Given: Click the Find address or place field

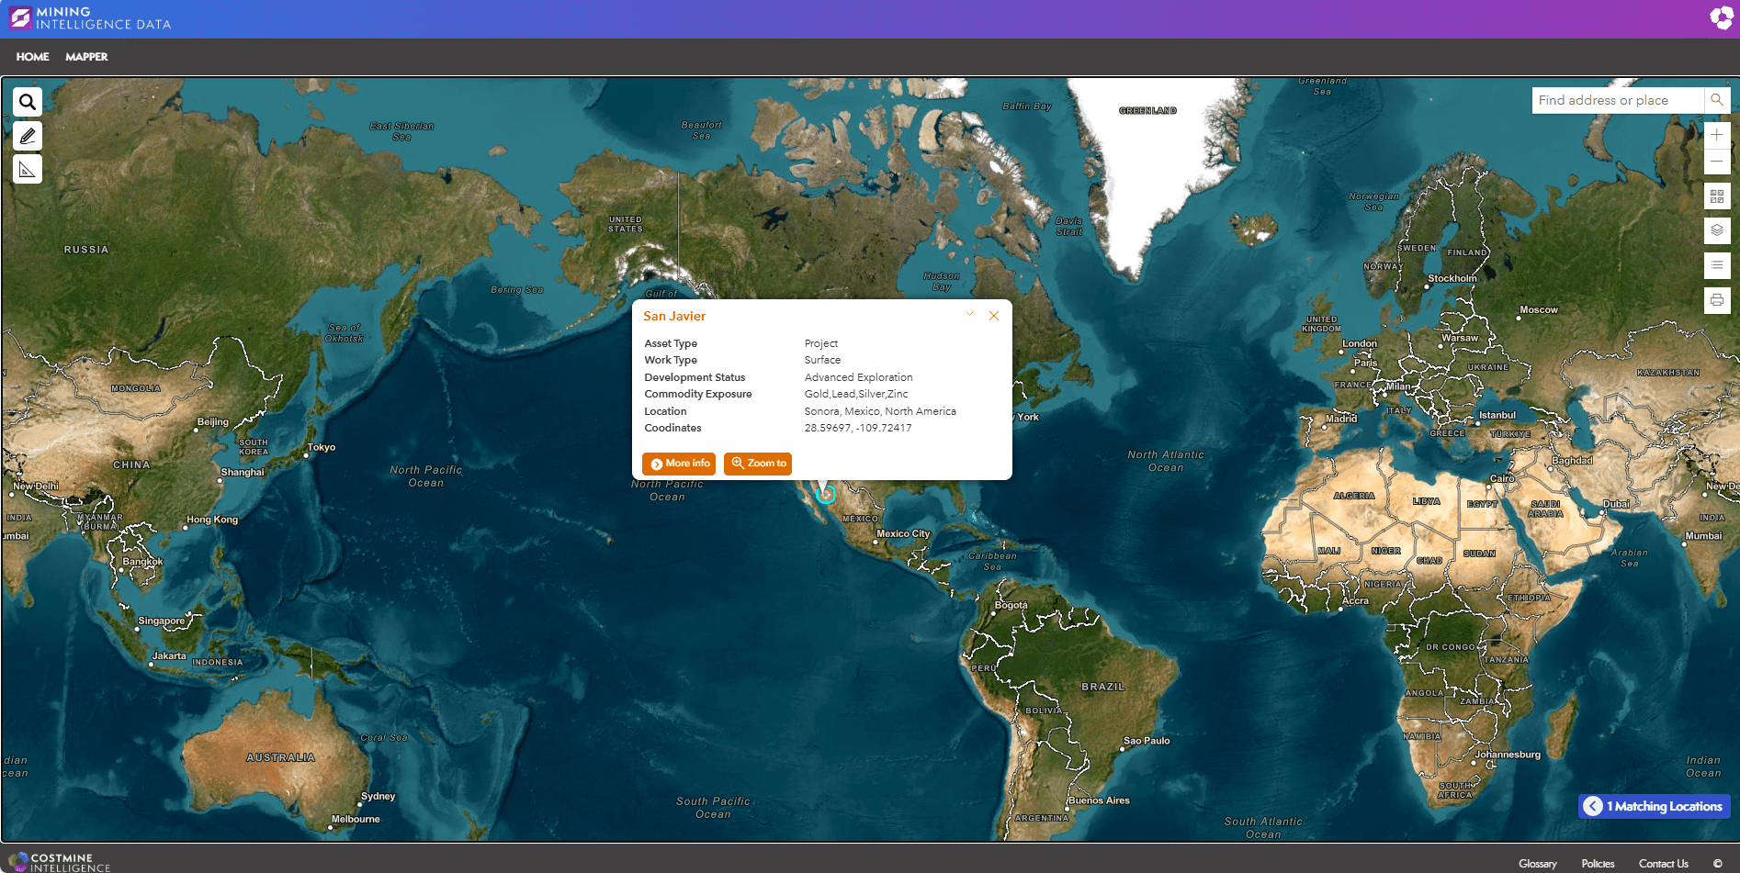Looking at the screenshot, I should (x=1618, y=100).
